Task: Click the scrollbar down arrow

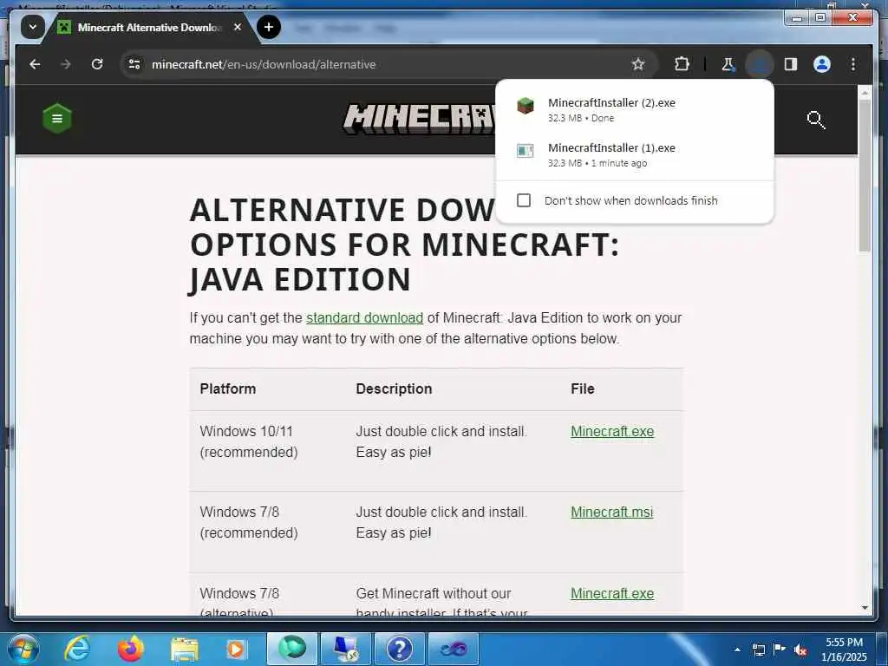Action: pos(865,608)
